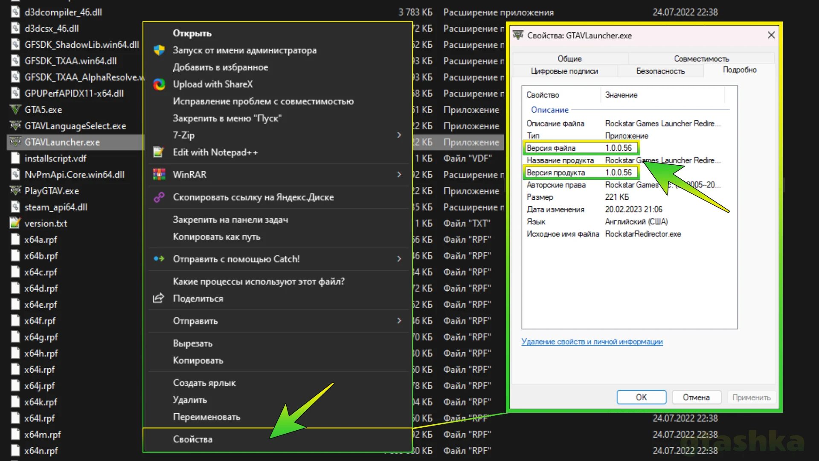Expand the Отправить submenu arrow
Image resolution: width=819 pixels, height=461 pixels.
pos(399,321)
